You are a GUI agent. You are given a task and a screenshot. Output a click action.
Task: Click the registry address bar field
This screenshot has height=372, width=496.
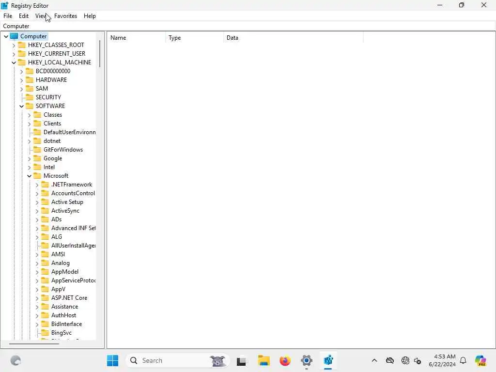click(x=248, y=26)
